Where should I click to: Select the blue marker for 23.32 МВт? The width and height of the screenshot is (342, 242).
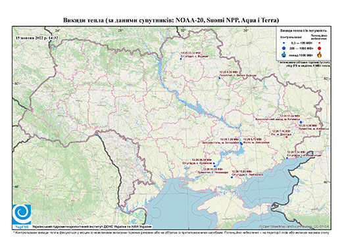point(181,59)
